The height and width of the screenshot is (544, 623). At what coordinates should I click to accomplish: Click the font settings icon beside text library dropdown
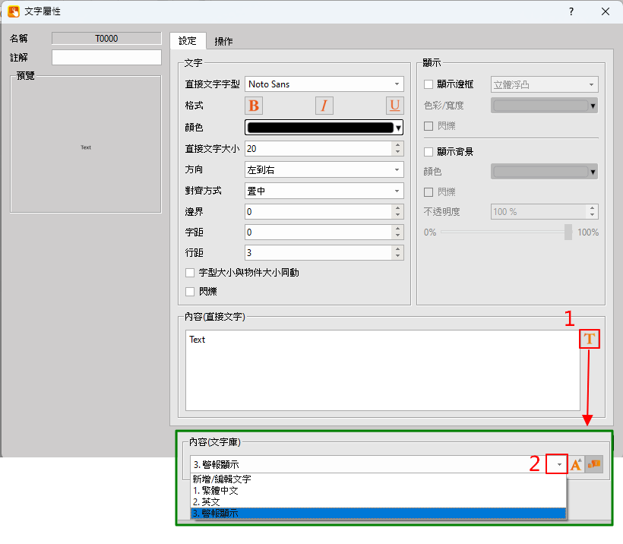point(576,464)
